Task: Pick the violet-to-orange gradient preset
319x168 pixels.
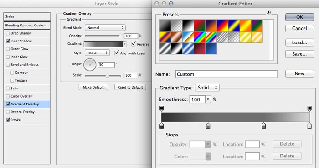Action: [211, 26]
